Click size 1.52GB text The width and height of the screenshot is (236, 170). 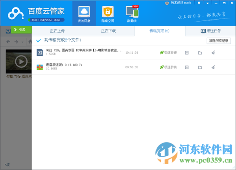coord(51,54)
